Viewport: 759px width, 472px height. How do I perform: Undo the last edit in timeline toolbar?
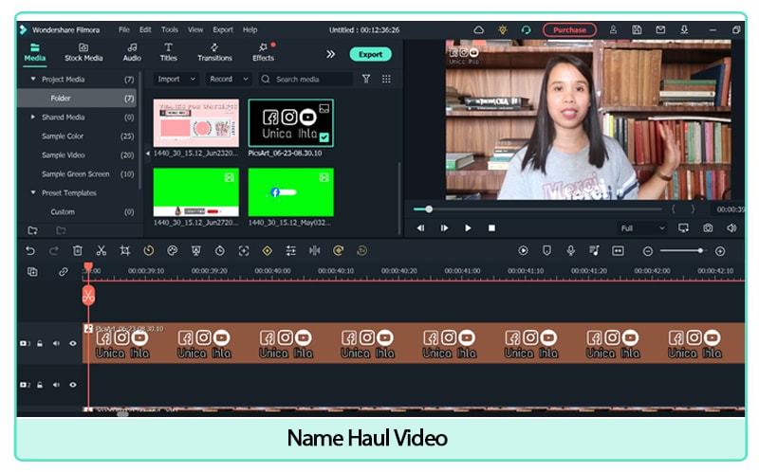tap(30, 250)
